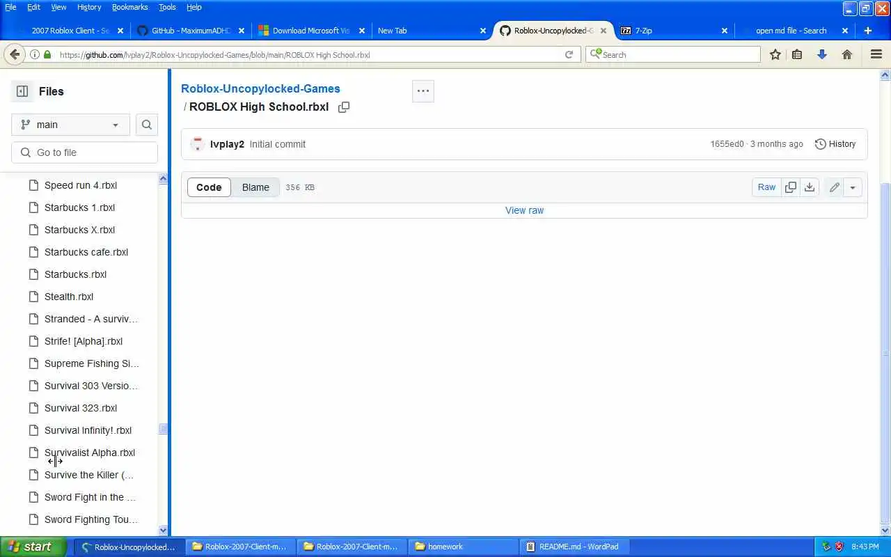This screenshot has width=891, height=557.
Task: Open Initial commit message link
Action: [278, 144]
